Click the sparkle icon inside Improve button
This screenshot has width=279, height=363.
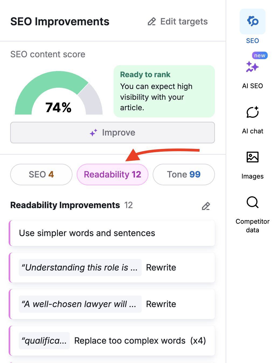93,133
